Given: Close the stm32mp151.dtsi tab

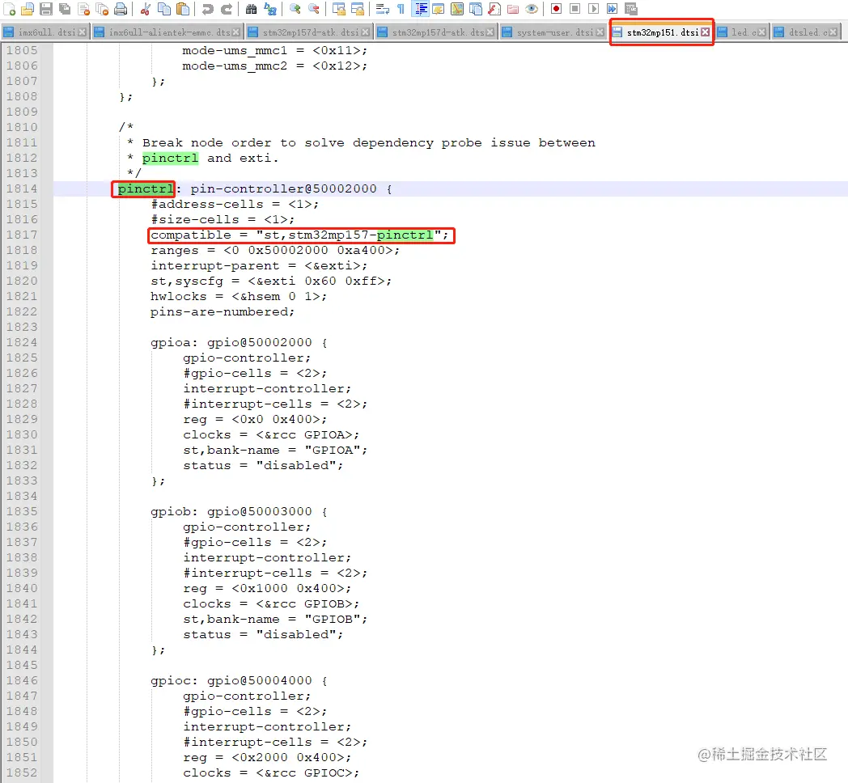Looking at the screenshot, I should [x=706, y=32].
